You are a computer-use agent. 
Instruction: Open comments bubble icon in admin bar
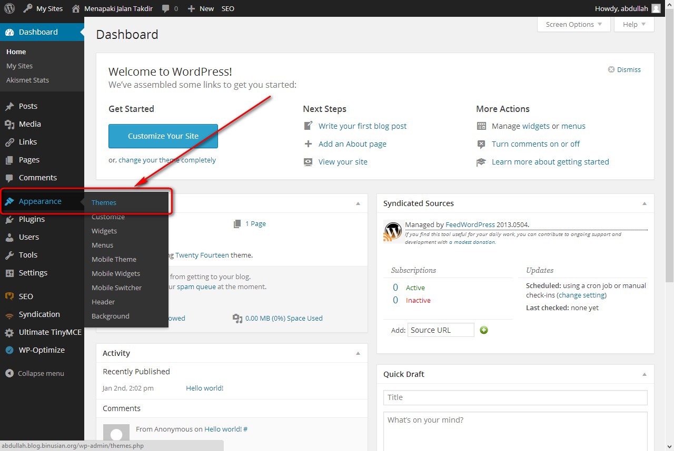pyautogui.click(x=166, y=9)
